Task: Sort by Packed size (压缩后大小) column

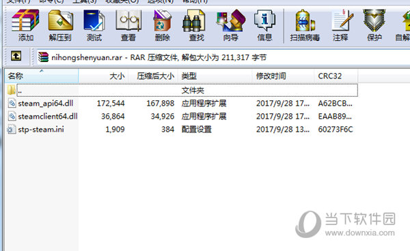Action: point(153,76)
